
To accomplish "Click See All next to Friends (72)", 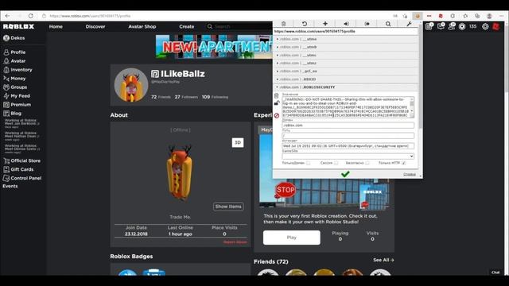I will coord(383,260).
